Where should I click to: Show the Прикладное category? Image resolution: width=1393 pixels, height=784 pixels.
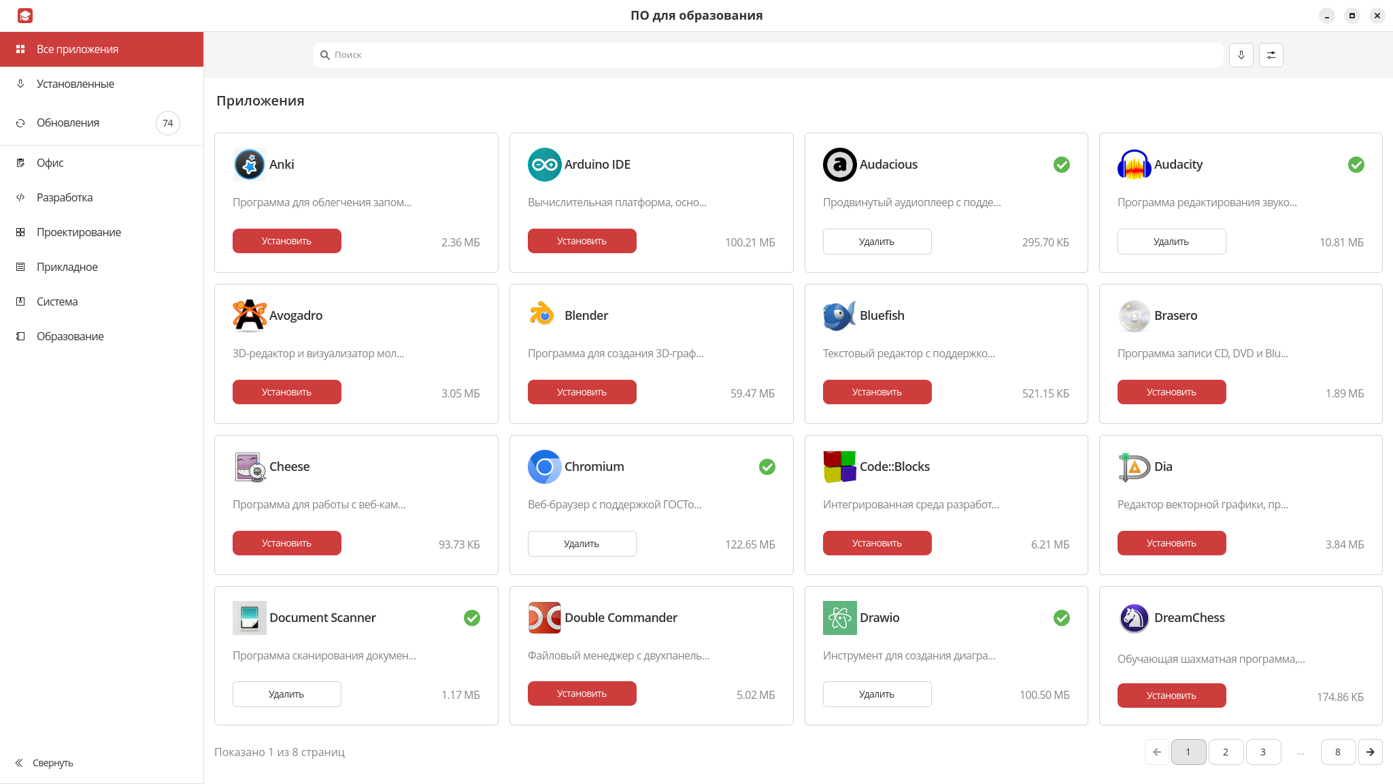101,267
